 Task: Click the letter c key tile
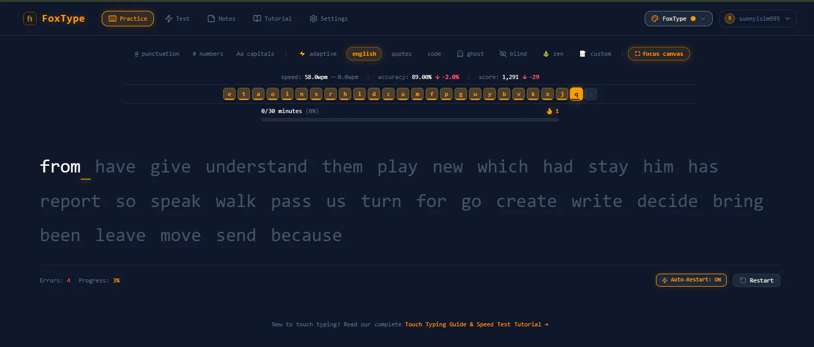[388, 94]
